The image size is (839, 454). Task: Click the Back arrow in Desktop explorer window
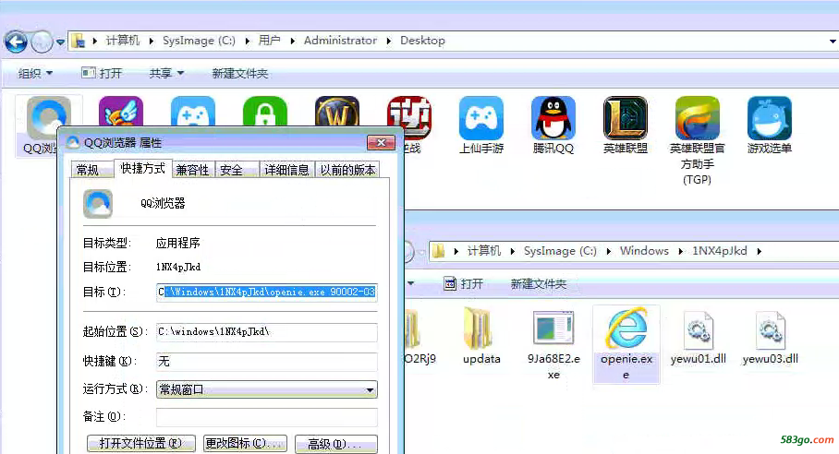pyautogui.click(x=16, y=42)
